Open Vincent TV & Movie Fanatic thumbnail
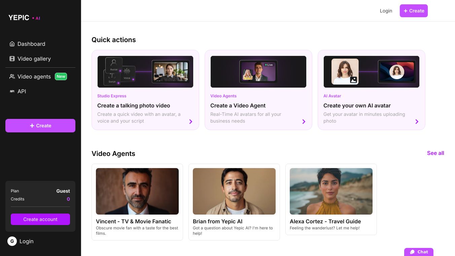 click(137, 191)
